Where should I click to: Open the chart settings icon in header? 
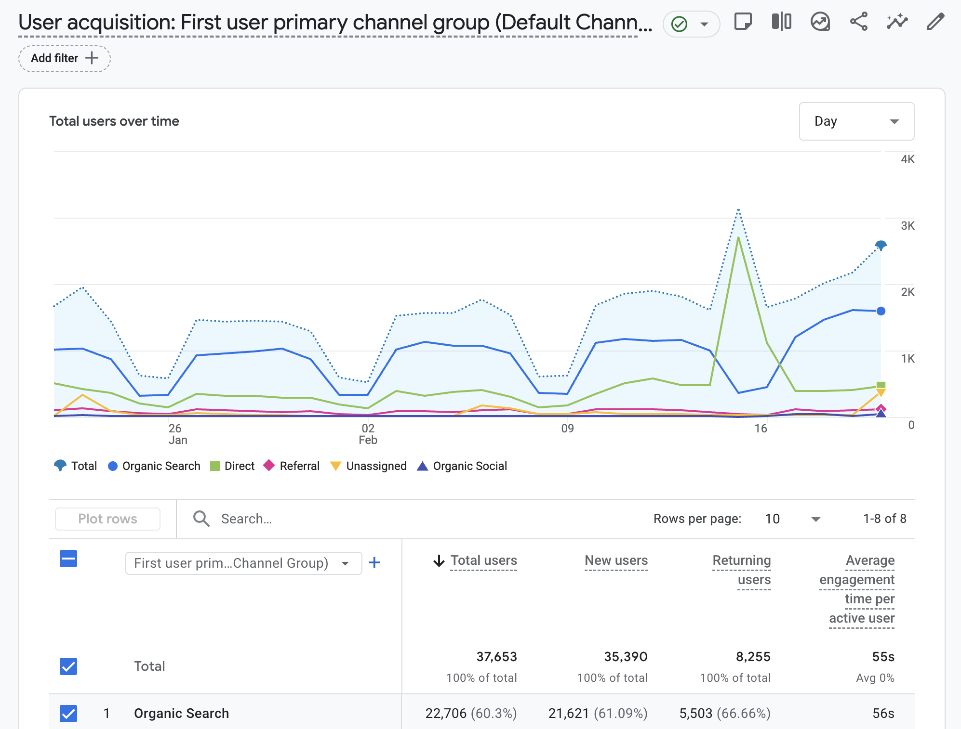coord(820,22)
